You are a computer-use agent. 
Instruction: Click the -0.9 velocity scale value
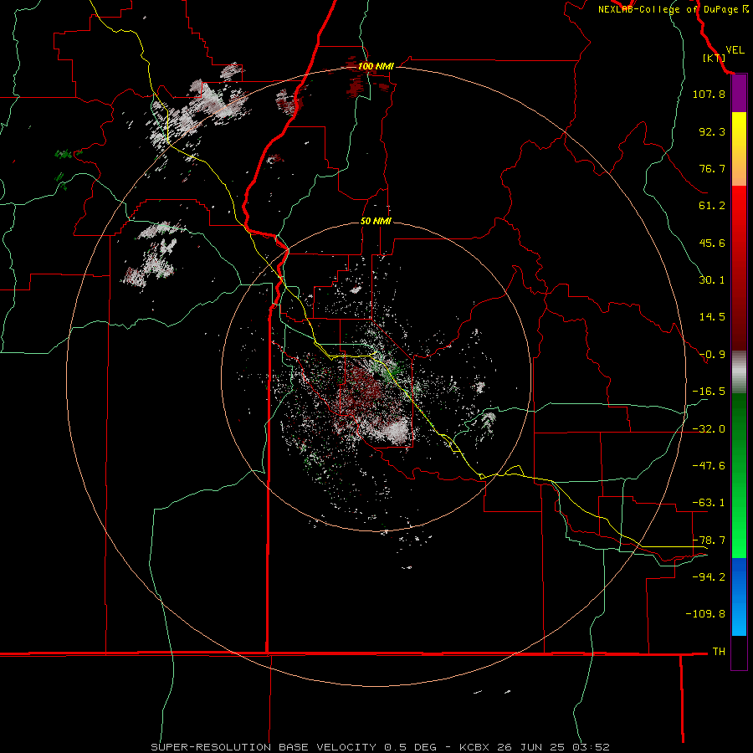click(712, 355)
